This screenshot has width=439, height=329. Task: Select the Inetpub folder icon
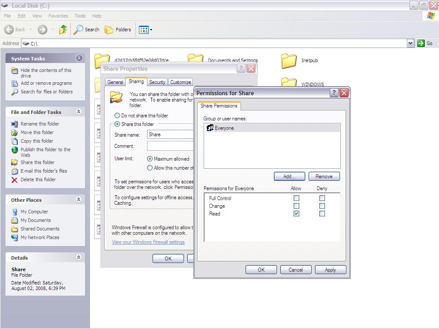tap(289, 61)
